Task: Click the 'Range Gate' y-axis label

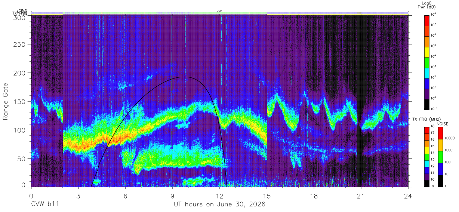Action: [x=6, y=101]
